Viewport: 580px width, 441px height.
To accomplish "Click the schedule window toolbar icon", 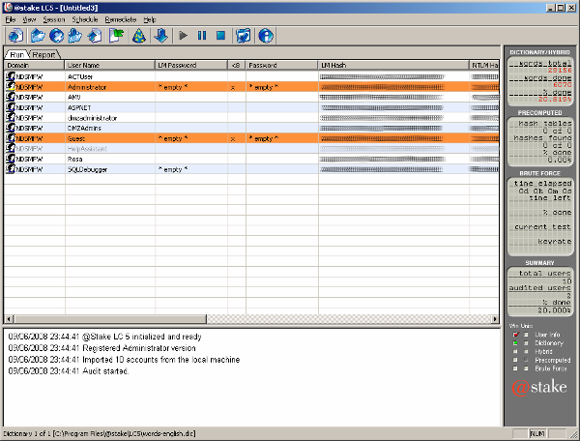I will [244, 36].
